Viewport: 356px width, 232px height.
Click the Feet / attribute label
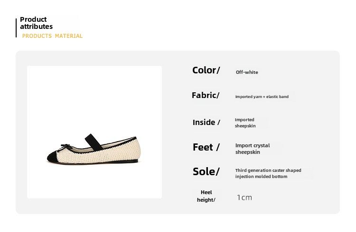tap(206, 147)
